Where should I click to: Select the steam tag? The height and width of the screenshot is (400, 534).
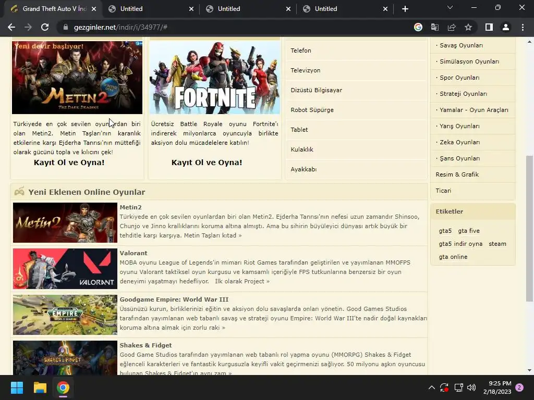click(x=497, y=244)
